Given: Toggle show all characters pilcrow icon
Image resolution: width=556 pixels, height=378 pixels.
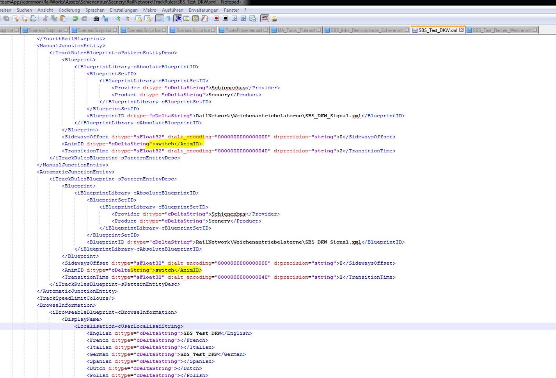Looking at the screenshot, I should tap(168, 18).
